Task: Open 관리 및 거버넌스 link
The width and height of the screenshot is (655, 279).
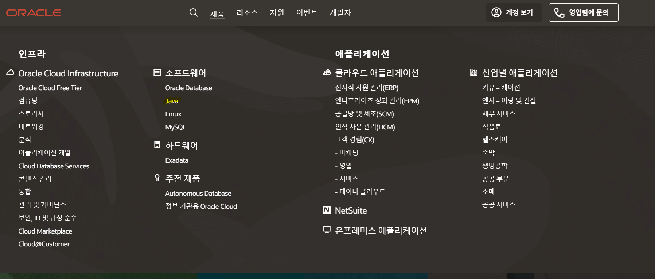Action: pyautogui.click(x=42, y=205)
